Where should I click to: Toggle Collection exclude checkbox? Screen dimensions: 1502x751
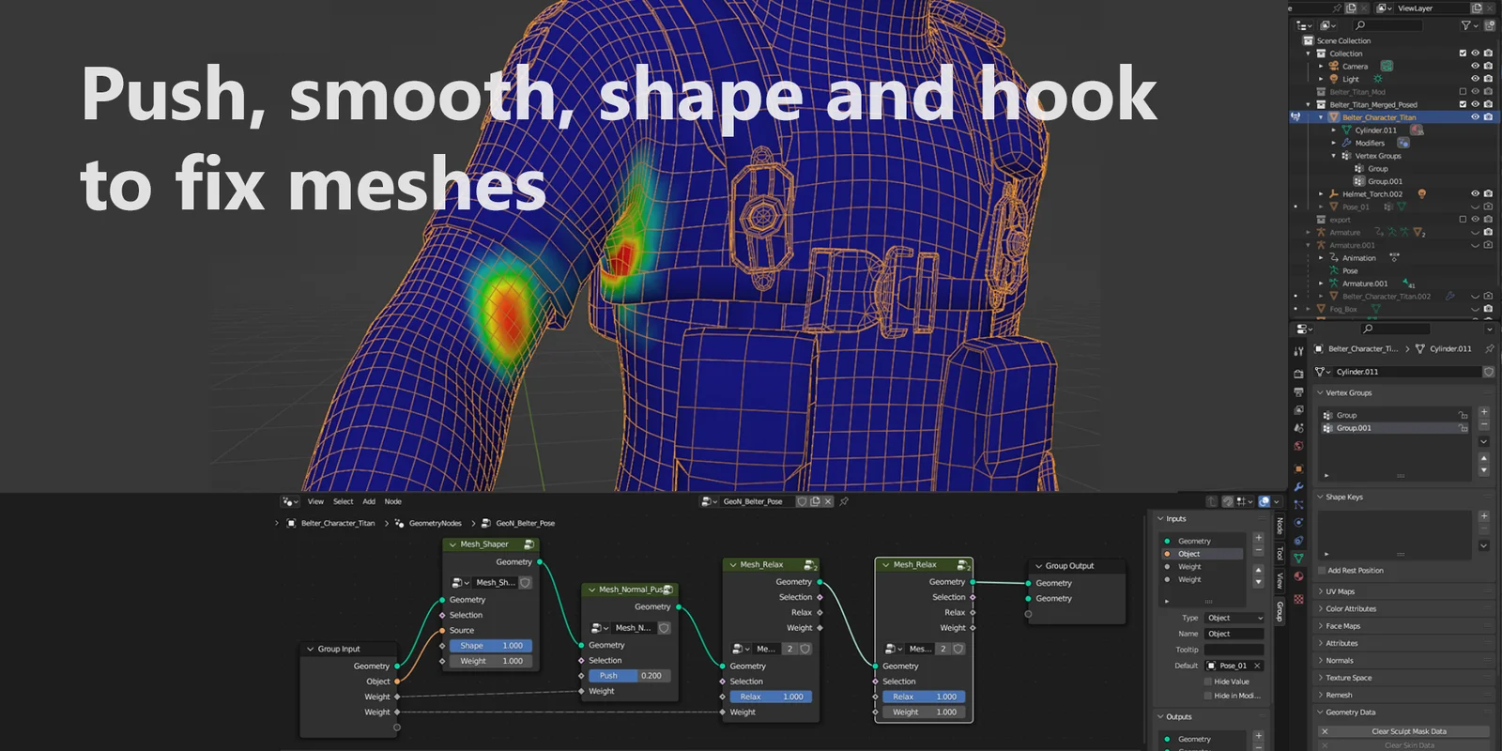tap(1463, 54)
